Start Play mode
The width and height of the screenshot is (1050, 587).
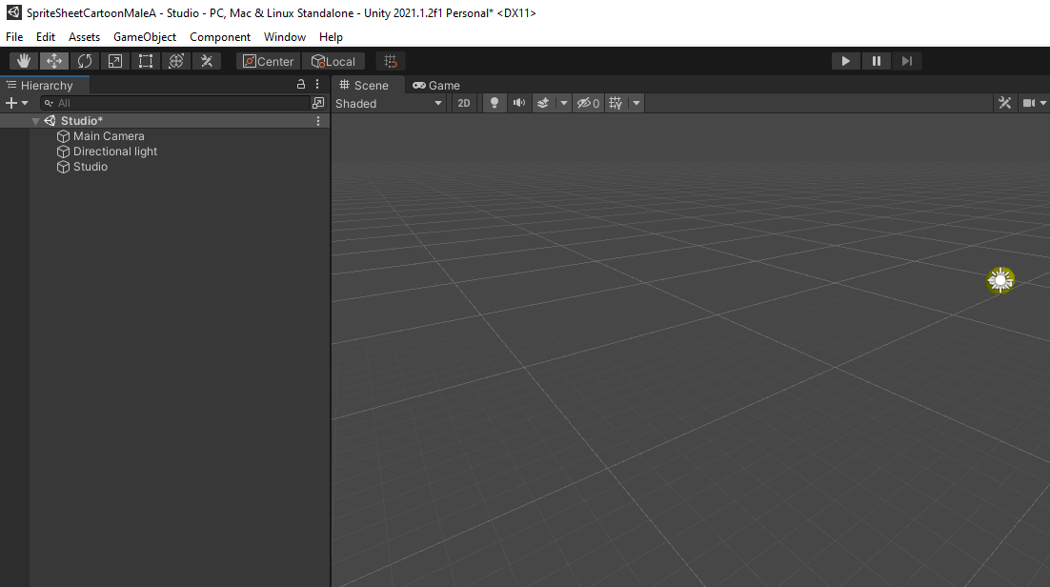[x=846, y=61]
